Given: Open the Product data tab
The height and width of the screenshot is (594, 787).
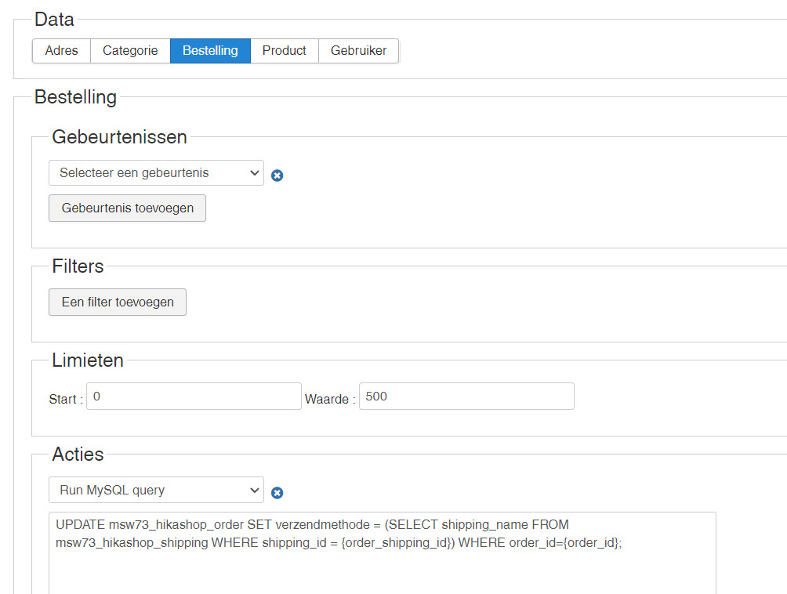Looking at the screenshot, I should click(x=284, y=51).
